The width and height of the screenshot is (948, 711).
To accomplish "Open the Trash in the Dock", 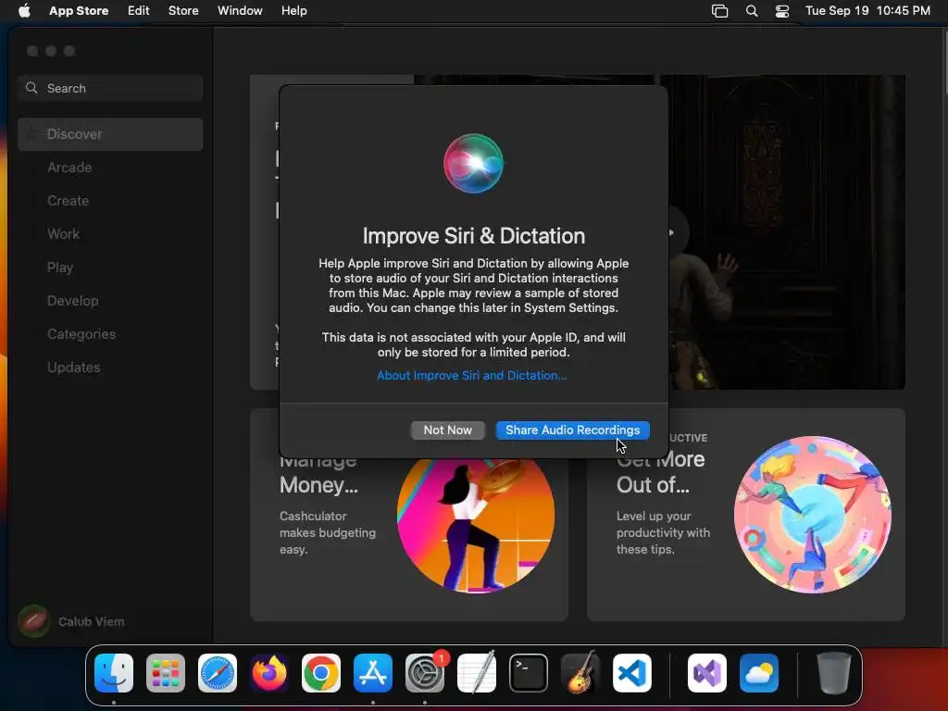I will click(834, 673).
